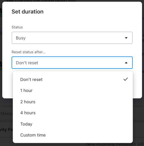Select the Don't reset option
The width and height of the screenshot is (144, 146).
(x=73, y=79)
